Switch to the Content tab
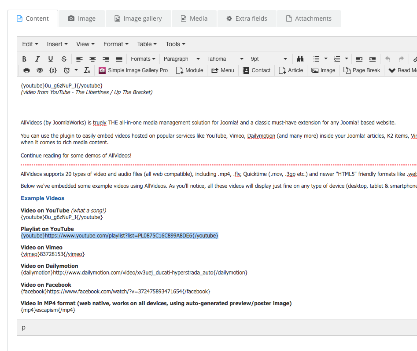The height and width of the screenshot is (351, 417). (x=33, y=18)
